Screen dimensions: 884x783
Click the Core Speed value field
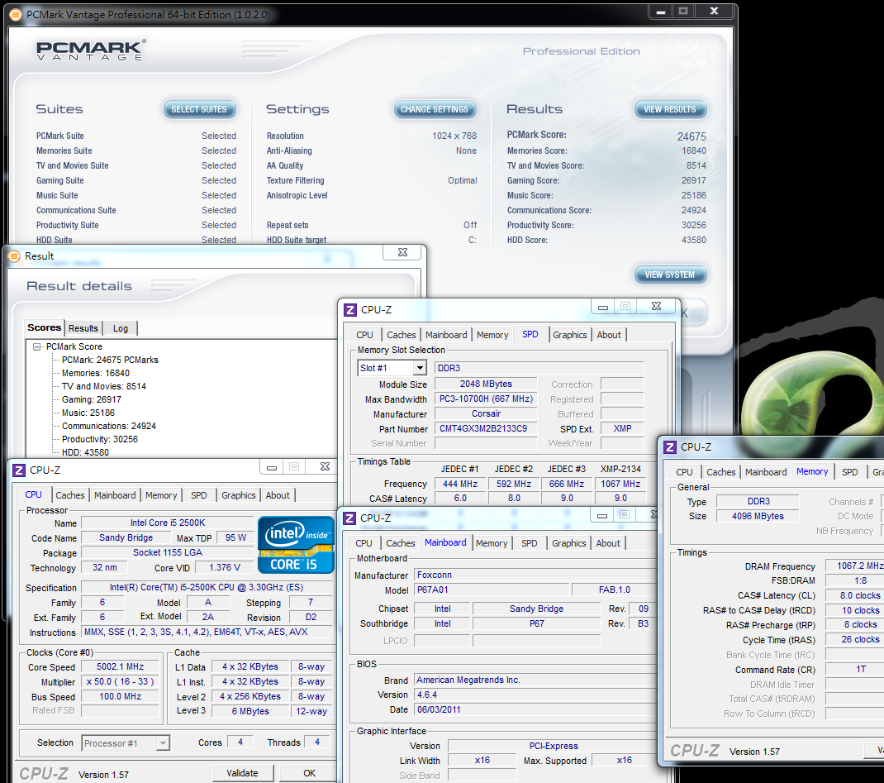click(121, 667)
